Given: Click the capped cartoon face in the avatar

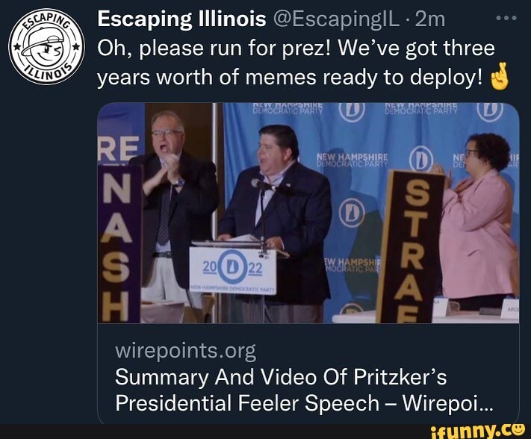Looking at the screenshot, I should pos(46,46).
